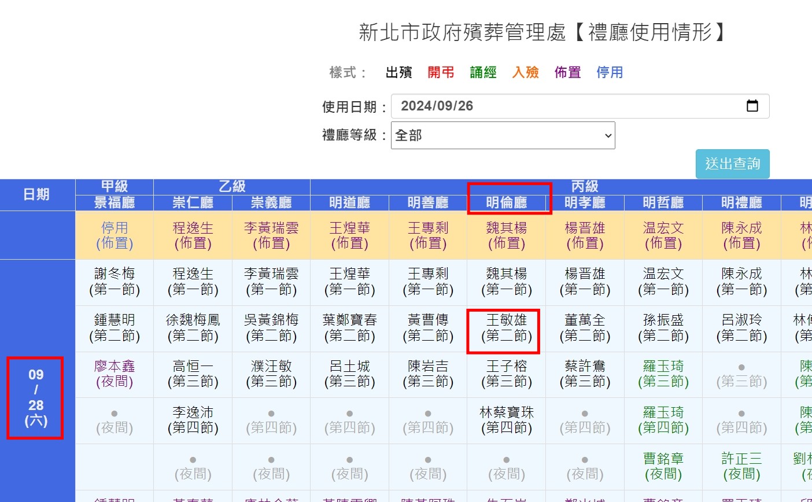Select the empty 夜間 dot under 明倫廳
This screenshot has width=812, height=502.
point(507,460)
